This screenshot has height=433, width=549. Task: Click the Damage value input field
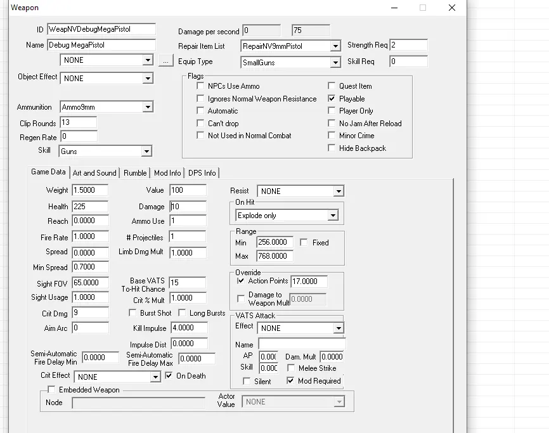click(188, 207)
